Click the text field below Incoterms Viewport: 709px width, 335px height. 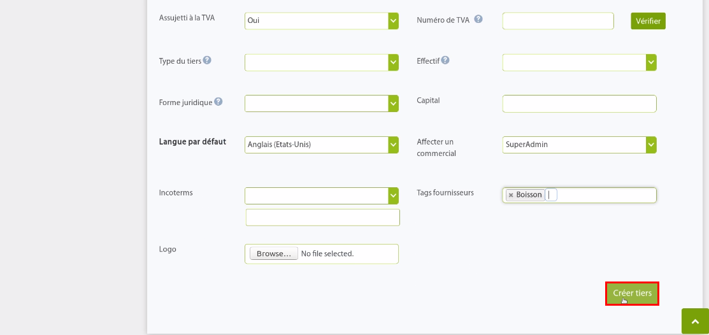(x=323, y=217)
